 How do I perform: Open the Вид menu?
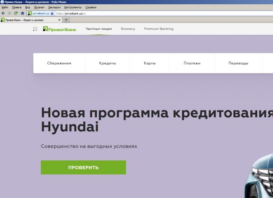click(28, 7)
